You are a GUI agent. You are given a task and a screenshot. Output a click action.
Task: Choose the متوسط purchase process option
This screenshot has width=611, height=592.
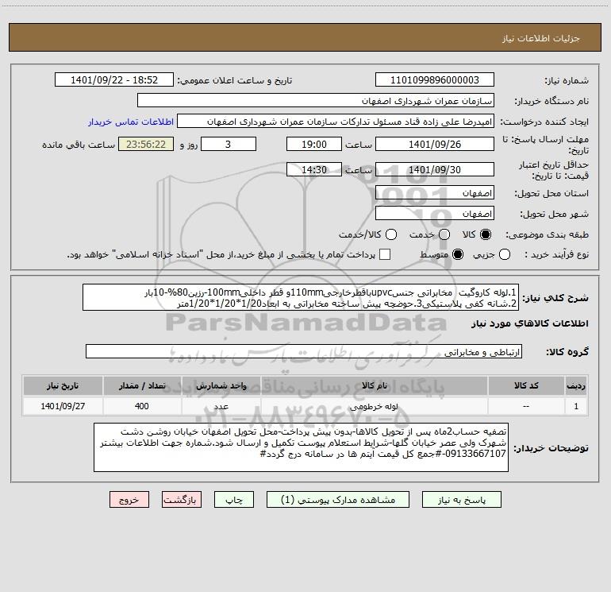(458, 254)
